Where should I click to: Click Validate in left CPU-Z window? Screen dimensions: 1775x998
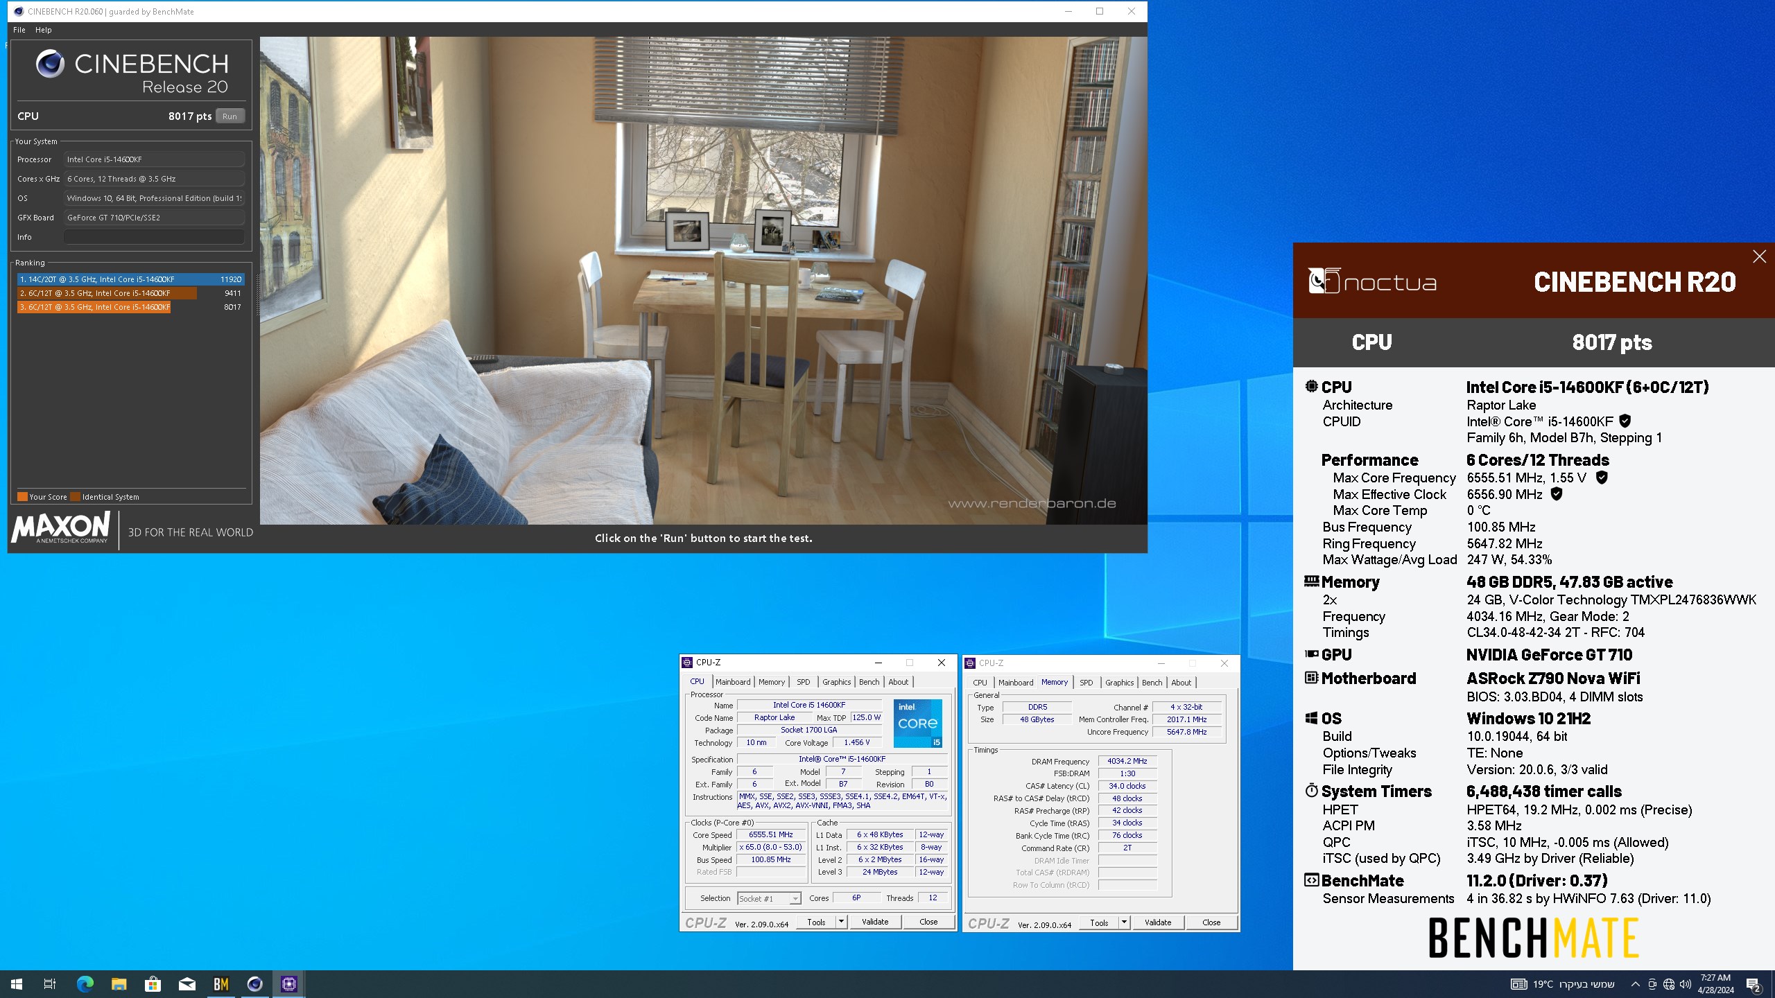pos(875,922)
